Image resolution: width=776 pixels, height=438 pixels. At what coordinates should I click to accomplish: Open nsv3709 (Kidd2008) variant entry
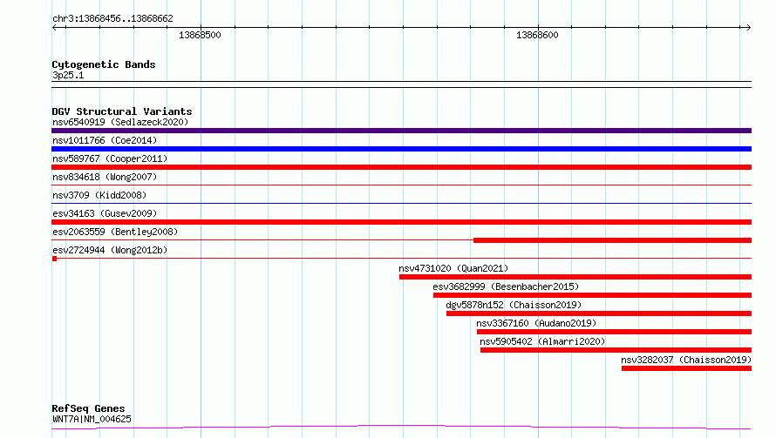[x=99, y=195]
